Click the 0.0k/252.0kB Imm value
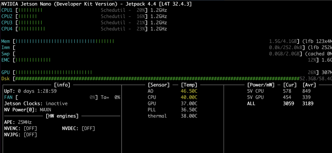The height and width of the screenshot is (153, 332). pos(285,47)
